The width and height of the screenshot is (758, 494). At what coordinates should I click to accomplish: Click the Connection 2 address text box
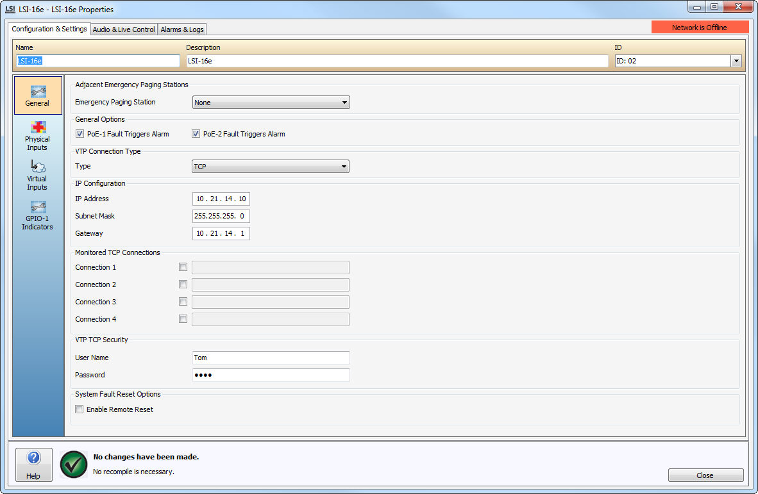click(x=271, y=285)
